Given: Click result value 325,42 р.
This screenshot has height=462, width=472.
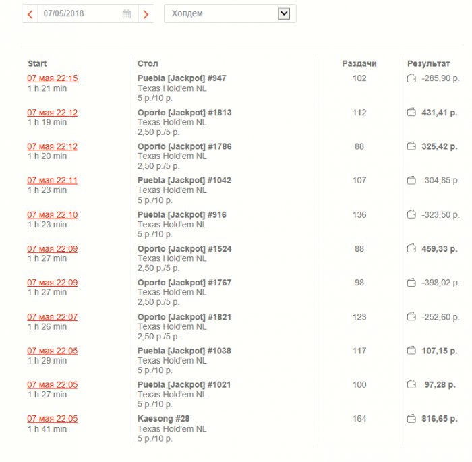Looking at the screenshot, I should pos(440,146).
